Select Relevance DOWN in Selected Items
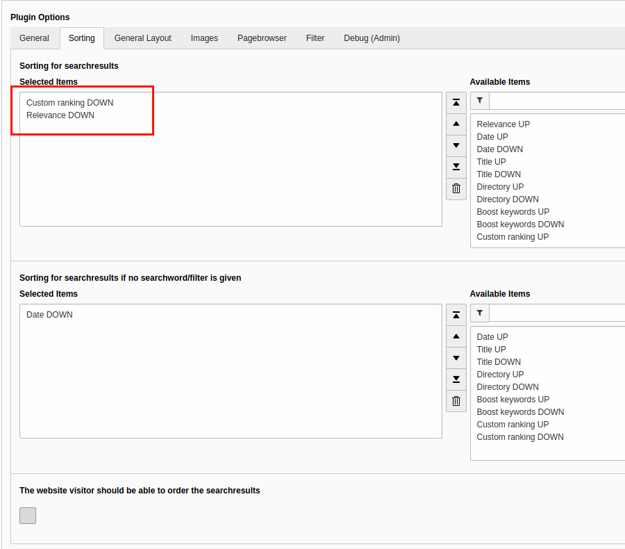The width and height of the screenshot is (625, 549). click(x=60, y=115)
